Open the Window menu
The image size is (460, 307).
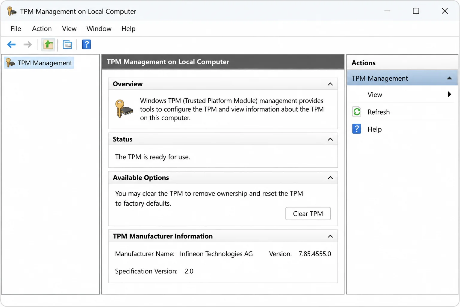coord(99,28)
